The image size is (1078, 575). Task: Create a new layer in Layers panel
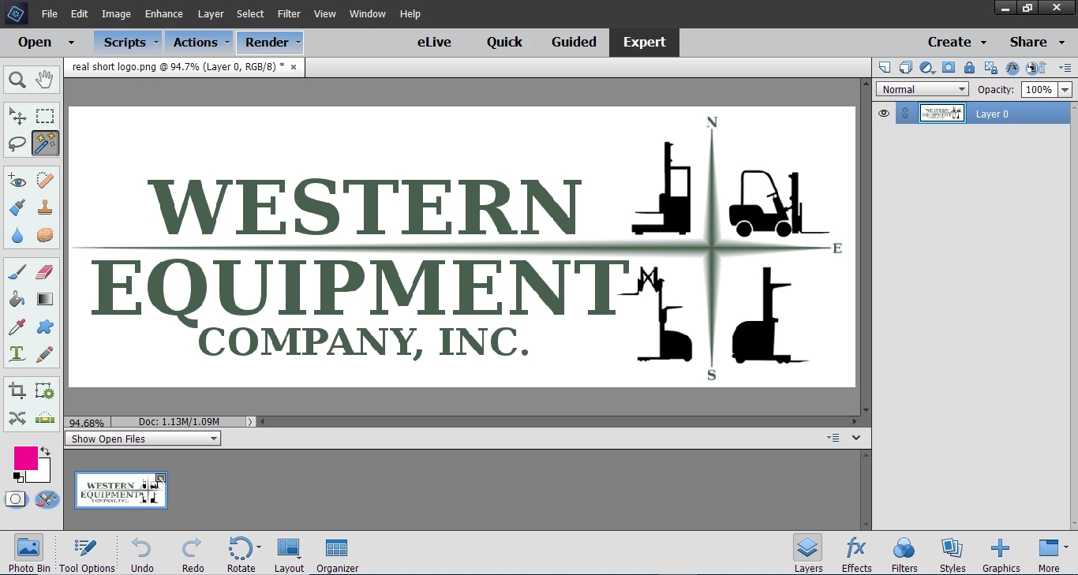point(884,68)
